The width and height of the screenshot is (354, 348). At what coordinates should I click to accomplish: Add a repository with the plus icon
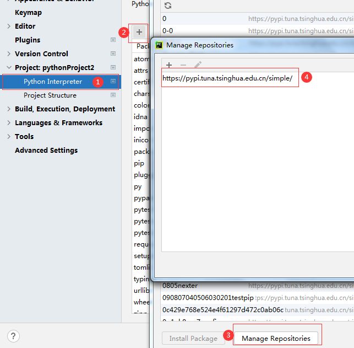coord(169,65)
